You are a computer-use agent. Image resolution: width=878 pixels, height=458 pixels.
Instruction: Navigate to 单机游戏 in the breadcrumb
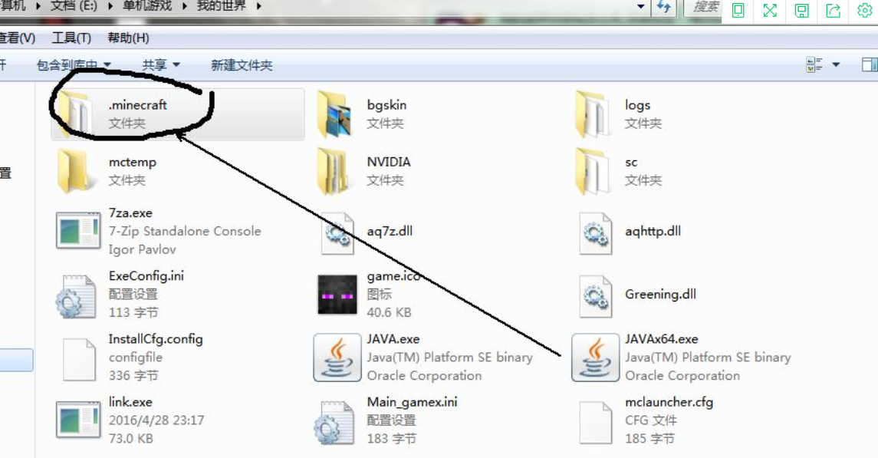147,6
